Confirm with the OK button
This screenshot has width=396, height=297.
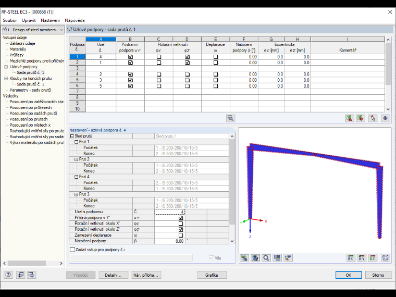349,275
